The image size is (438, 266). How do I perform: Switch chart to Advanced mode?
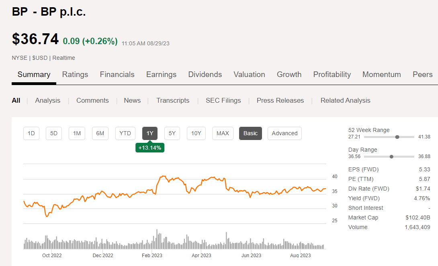click(x=284, y=133)
